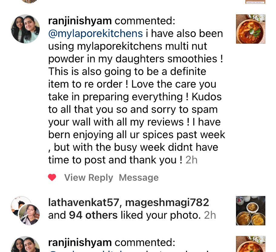The height and width of the screenshot is (252, 276).
Task: Open the multi nut powder comment text
Action: click(x=136, y=97)
